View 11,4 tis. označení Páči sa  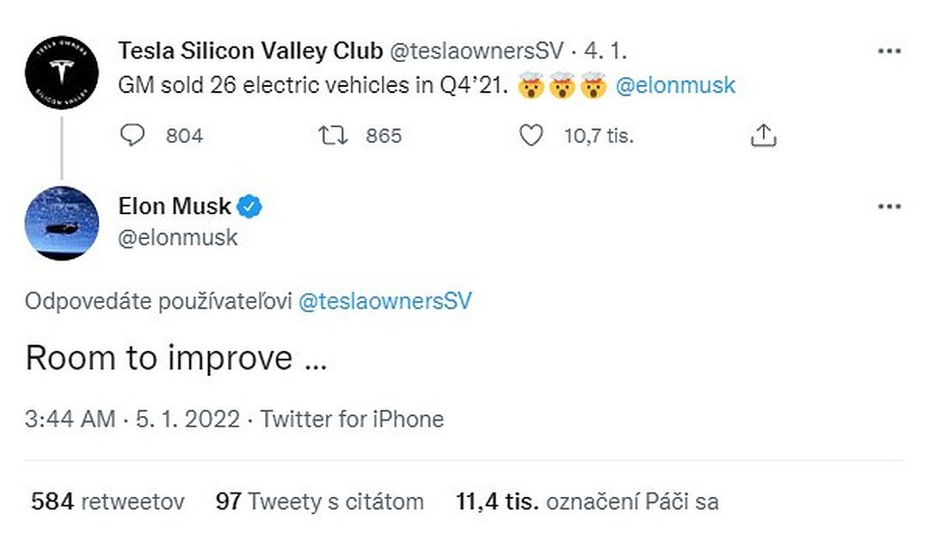tap(588, 501)
